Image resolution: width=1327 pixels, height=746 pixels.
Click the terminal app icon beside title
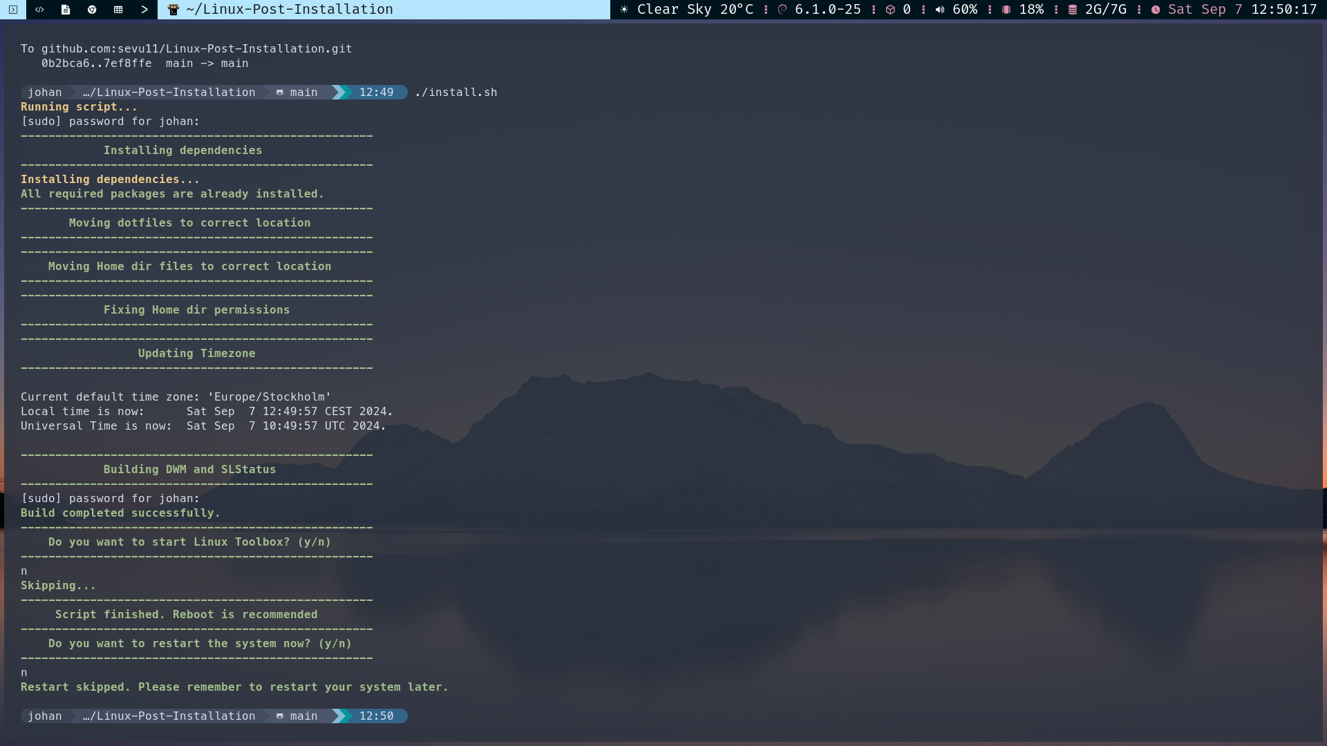tap(173, 10)
